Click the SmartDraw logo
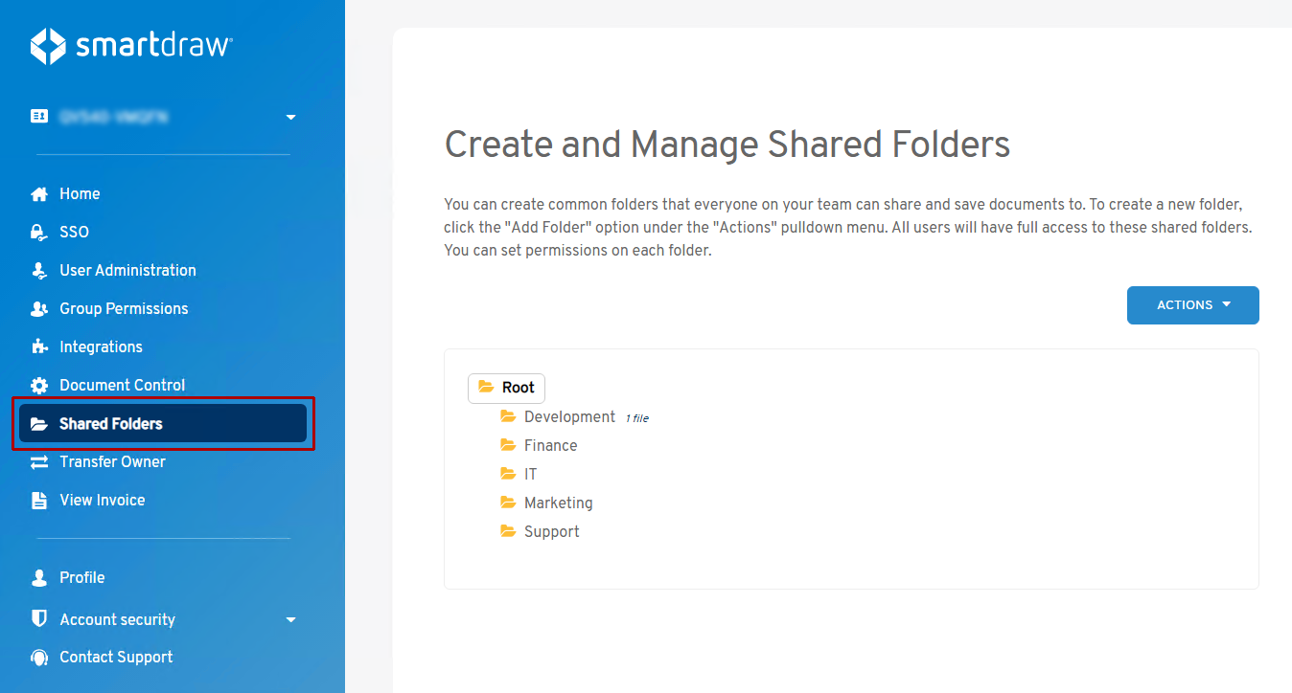 point(131,45)
